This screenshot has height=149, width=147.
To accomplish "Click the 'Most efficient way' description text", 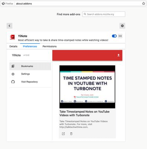I will click(x=63, y=40).
